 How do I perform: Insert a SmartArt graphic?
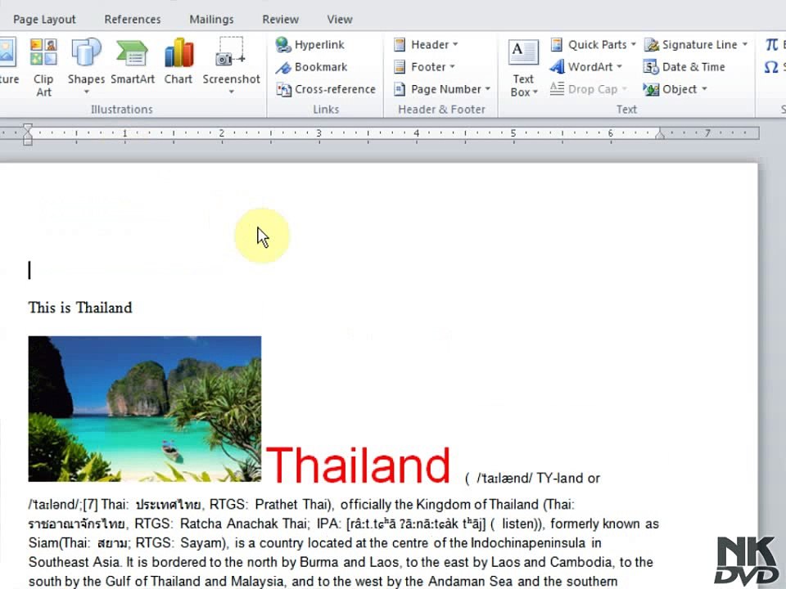(x=133, y=61)
